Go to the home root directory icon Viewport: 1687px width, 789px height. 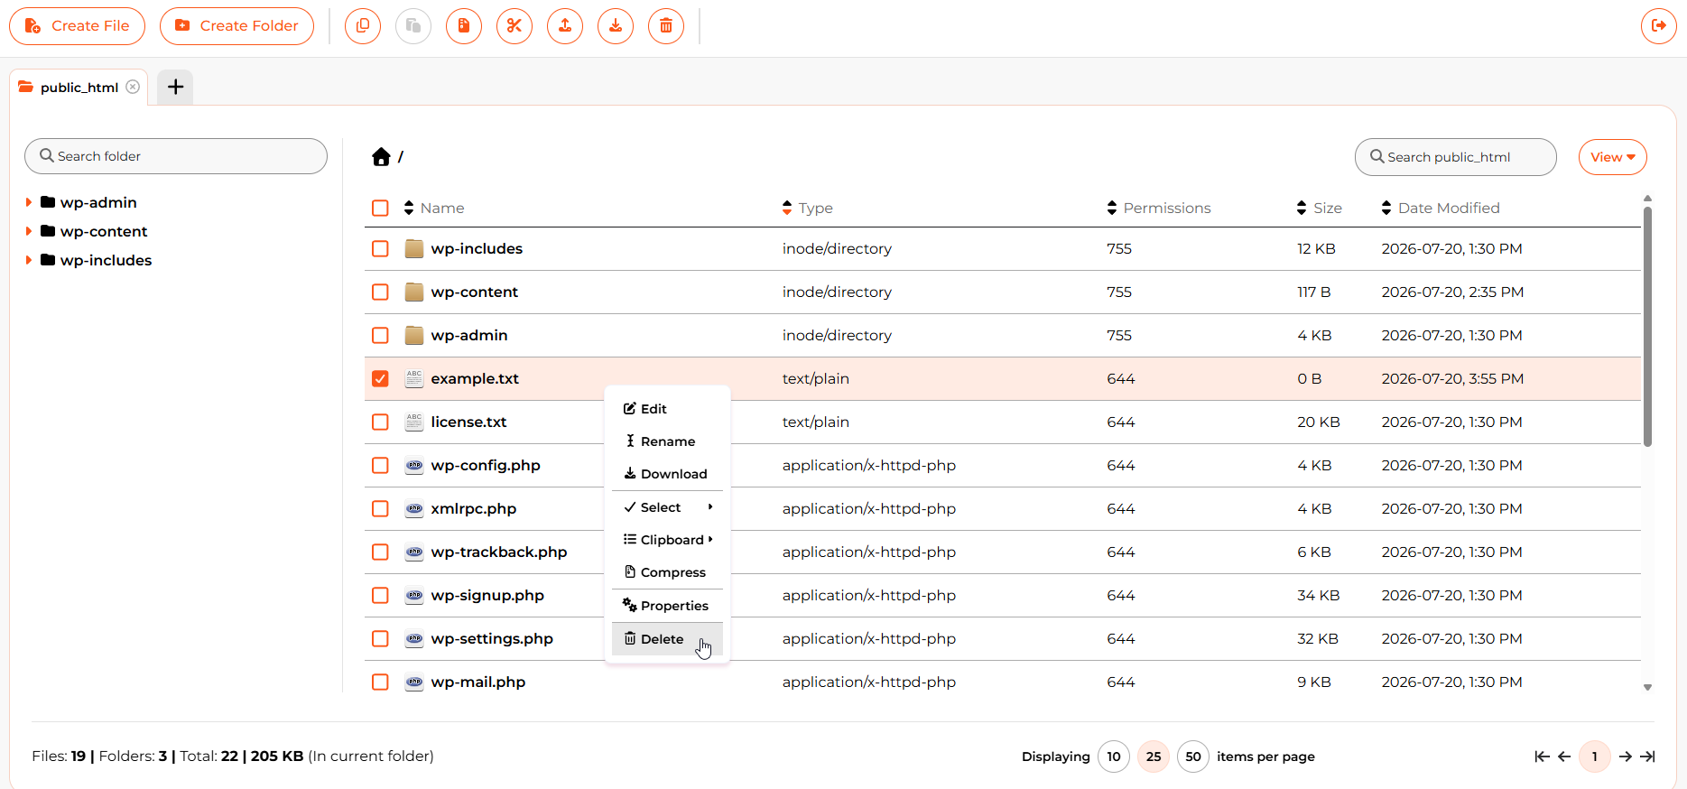click(381, 157)
